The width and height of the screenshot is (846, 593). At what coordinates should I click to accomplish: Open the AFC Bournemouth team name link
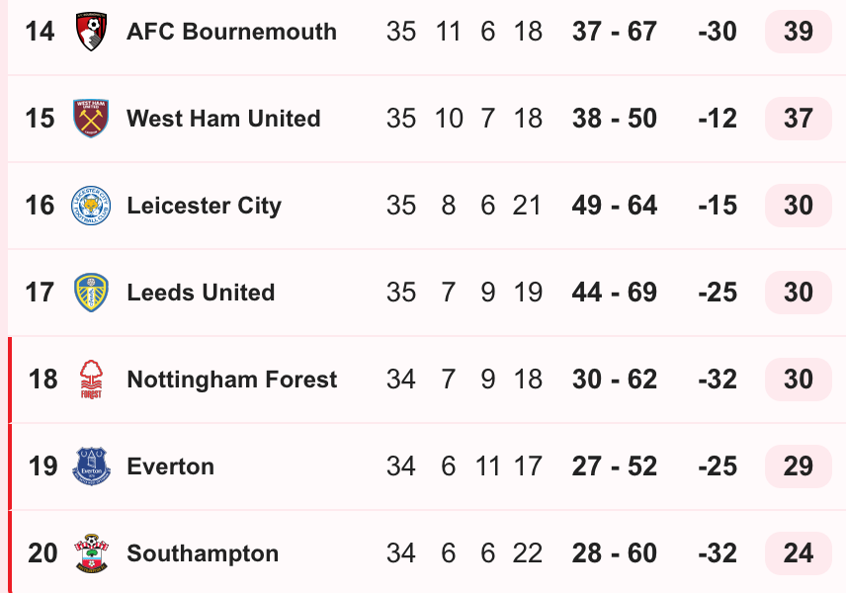pyautogui.click(x=231, y=32)
